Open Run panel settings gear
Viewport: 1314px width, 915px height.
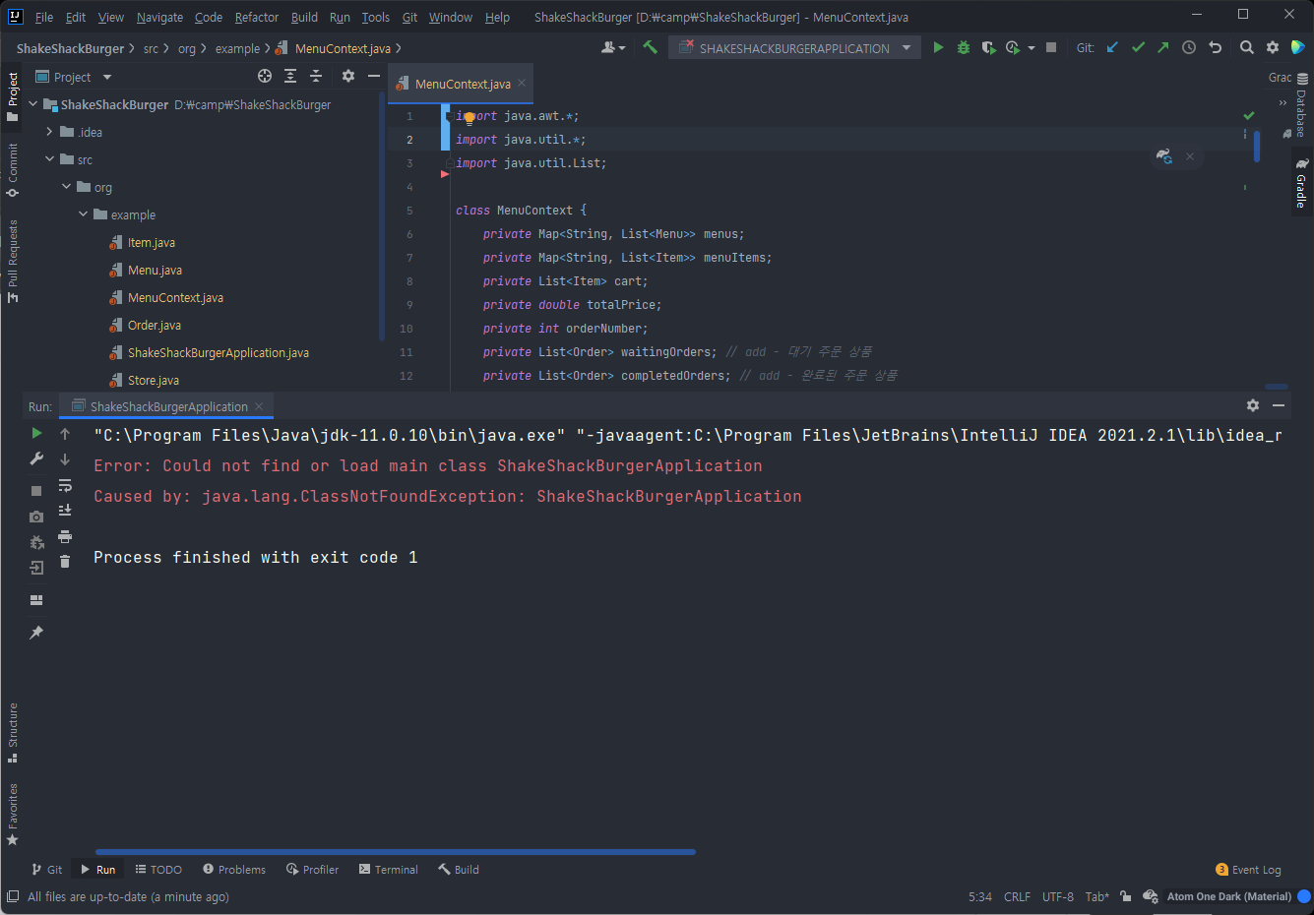(x=1253, y=405)
